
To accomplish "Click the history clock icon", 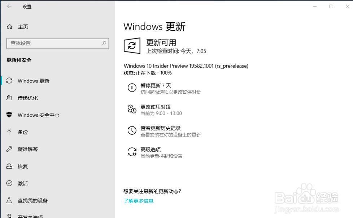I will (x=132, y=130).
